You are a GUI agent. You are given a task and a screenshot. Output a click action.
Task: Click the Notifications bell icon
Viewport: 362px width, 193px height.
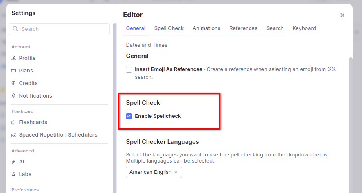pyautogui.click(x=14, y=96)
